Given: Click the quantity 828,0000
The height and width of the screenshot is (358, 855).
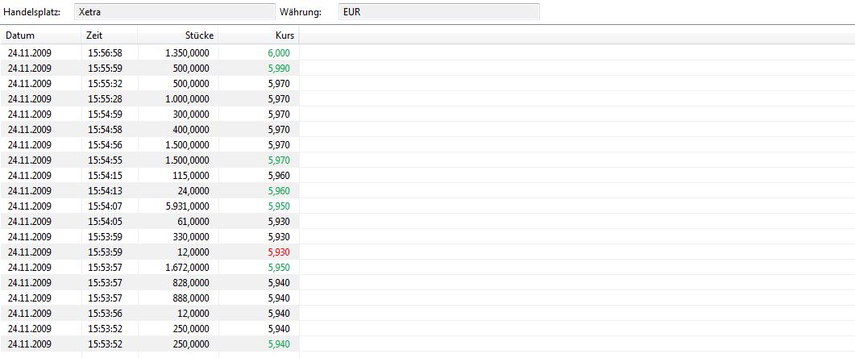Looking at the screenshot, I should (191, 282).
